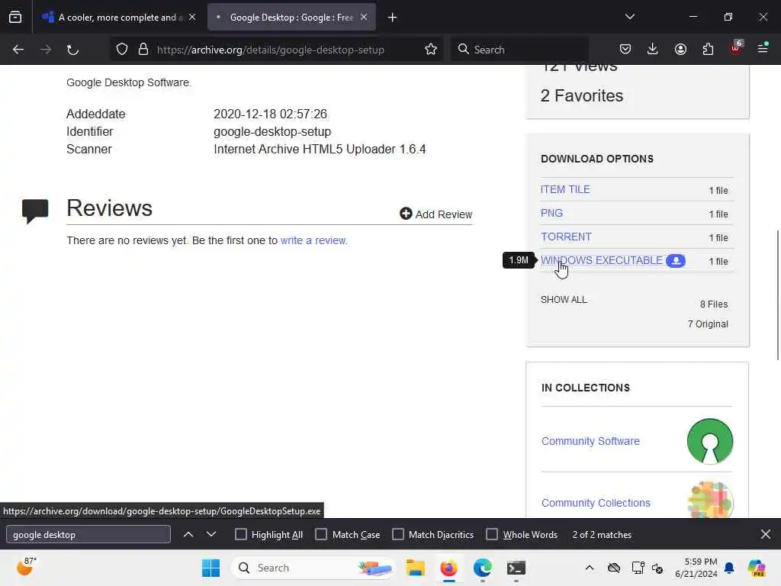The width and height of the screenshot is (781, 586).
Task: Close the find bar
Action: [766, 535]
